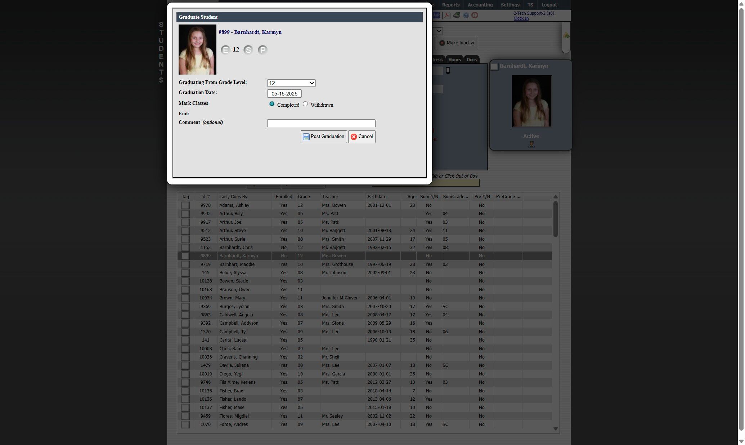This screenshot has height=445, width=745.
Task: Click the student name link 9899 - Barnhardt, Karmyn
Action: coord(250,32)
